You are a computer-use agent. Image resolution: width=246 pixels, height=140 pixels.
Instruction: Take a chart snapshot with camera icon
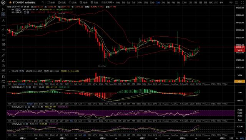(237, 3)
